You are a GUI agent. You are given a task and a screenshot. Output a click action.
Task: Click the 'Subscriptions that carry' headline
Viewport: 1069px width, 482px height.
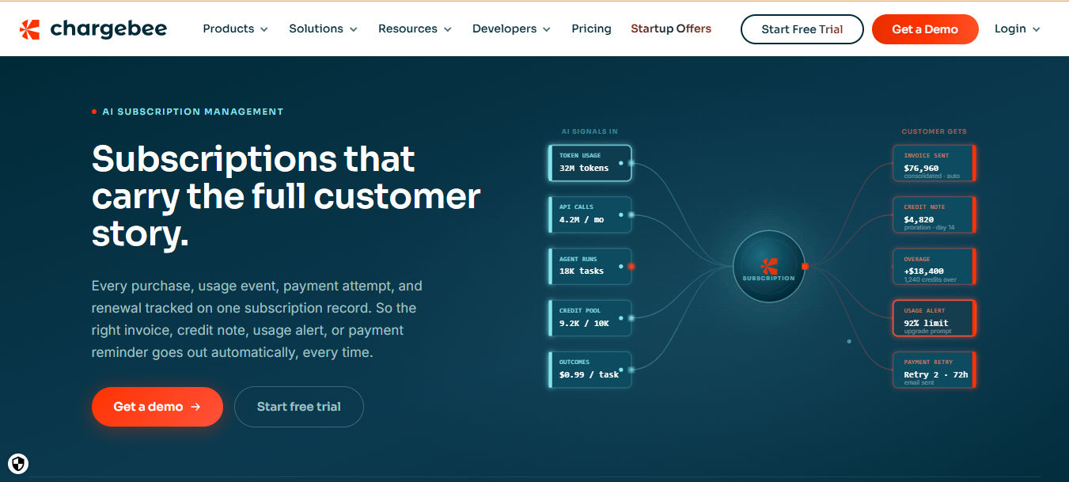point(286,196)
